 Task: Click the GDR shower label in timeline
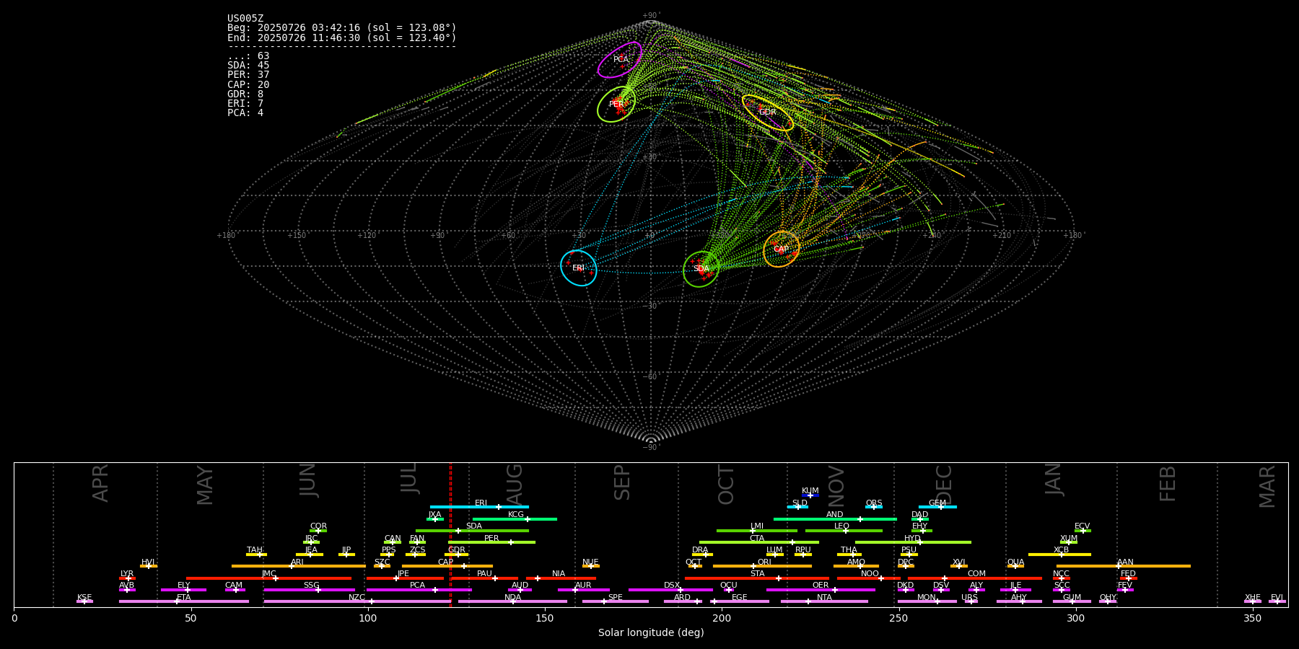tap(457, 549)
